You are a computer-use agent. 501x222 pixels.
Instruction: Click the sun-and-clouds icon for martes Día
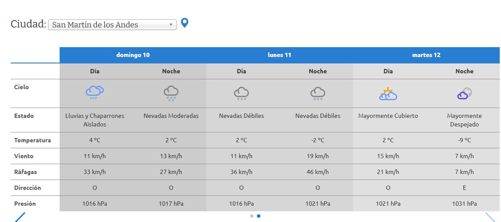388,94
